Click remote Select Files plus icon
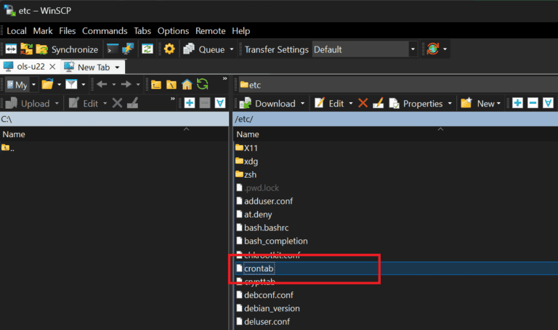This screenshot has height=330, width=558. pyautogui.click(x=517, y=104)
